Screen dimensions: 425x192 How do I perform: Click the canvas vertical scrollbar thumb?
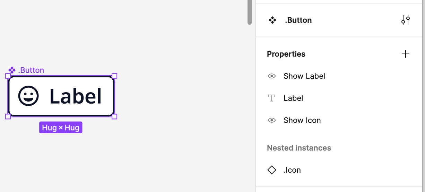(x=250, y=12)
